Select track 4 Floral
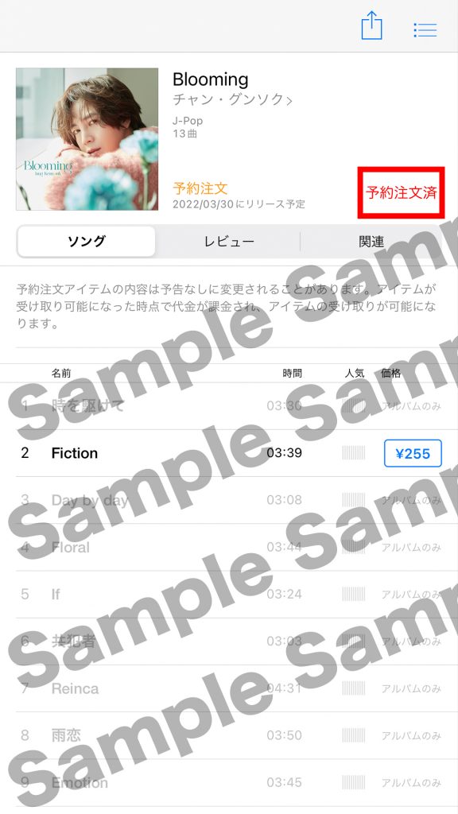This screenshot has height=814, width=458. (229, 548)
